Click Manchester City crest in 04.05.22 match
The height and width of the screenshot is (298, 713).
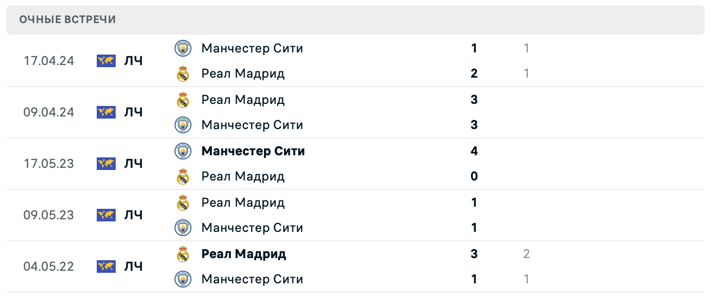182,279
